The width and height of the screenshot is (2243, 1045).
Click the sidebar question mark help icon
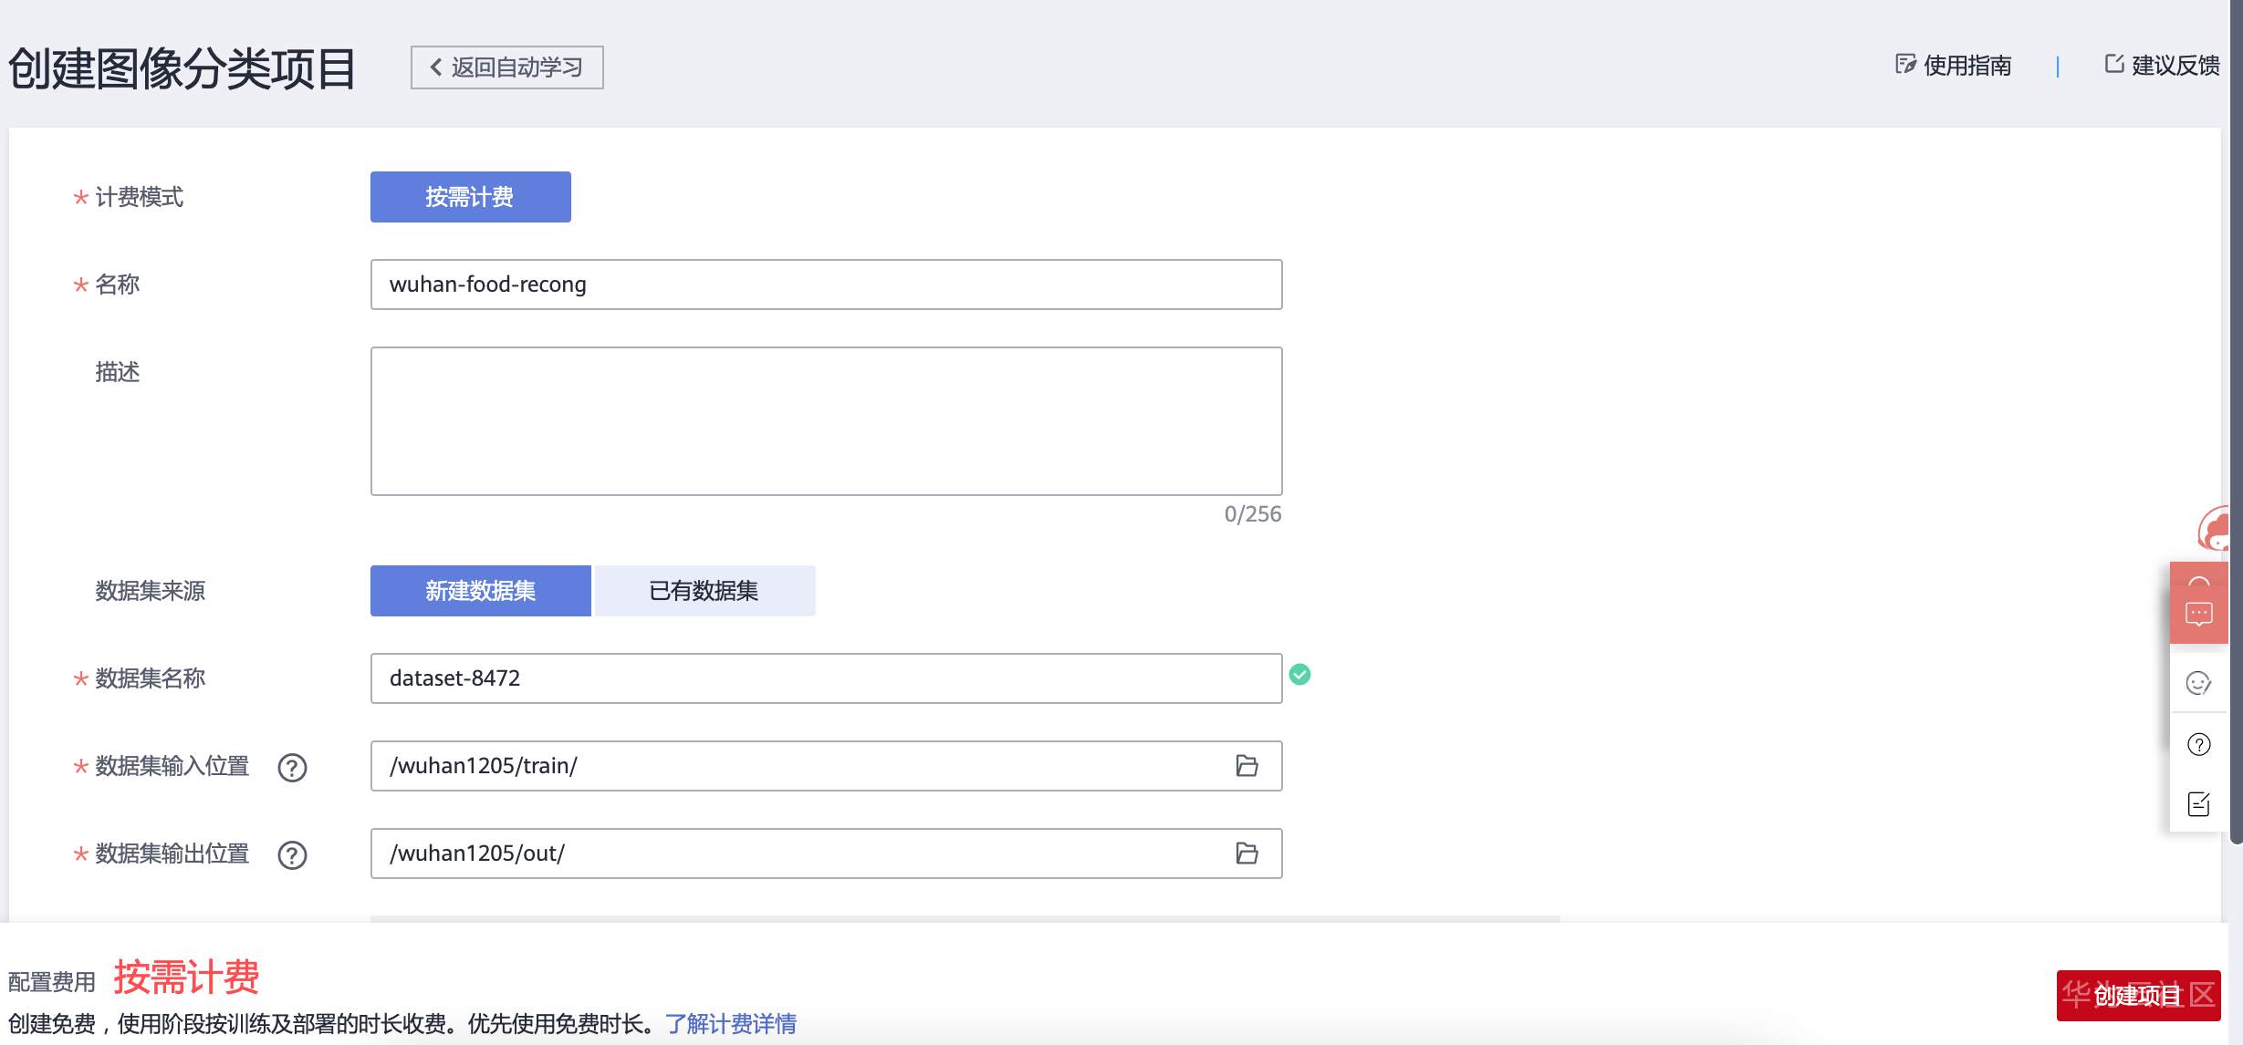click(2198, 744)
